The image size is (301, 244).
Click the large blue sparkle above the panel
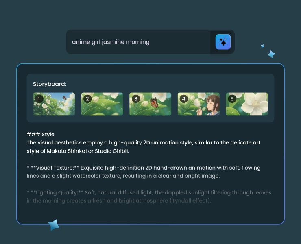tap(271, 54)
